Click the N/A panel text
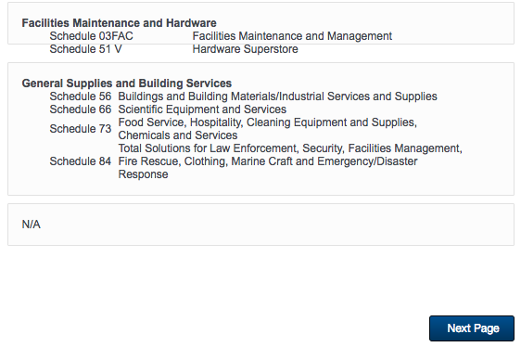The height and width of the screenshot is (347, 521). (32, 225)
